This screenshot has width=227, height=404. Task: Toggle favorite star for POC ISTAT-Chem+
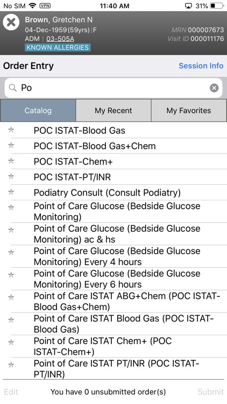point(11,161)
